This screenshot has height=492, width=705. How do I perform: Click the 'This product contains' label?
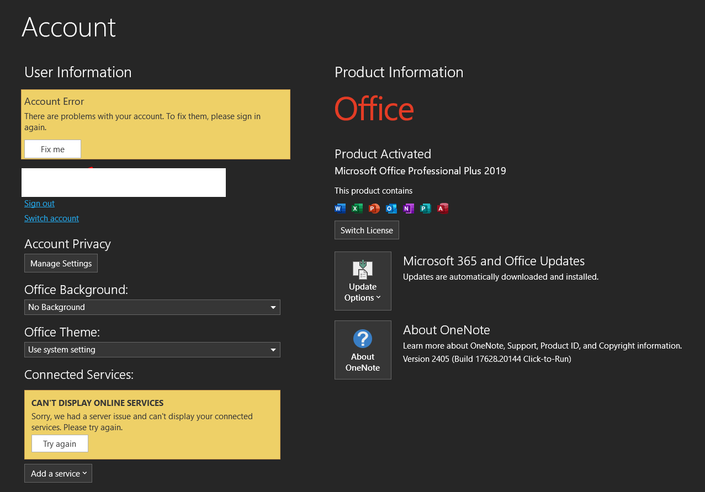pos(373,191)
